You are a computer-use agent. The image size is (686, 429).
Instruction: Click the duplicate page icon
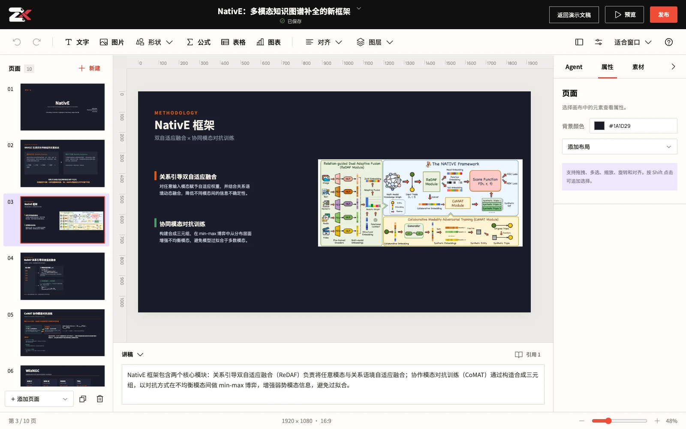tap(83, 399)
